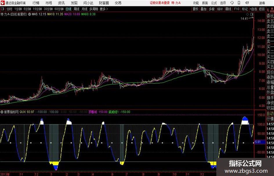
Task: Click the 底线1 -150.00 label
Action: click(x=119, y=112)
